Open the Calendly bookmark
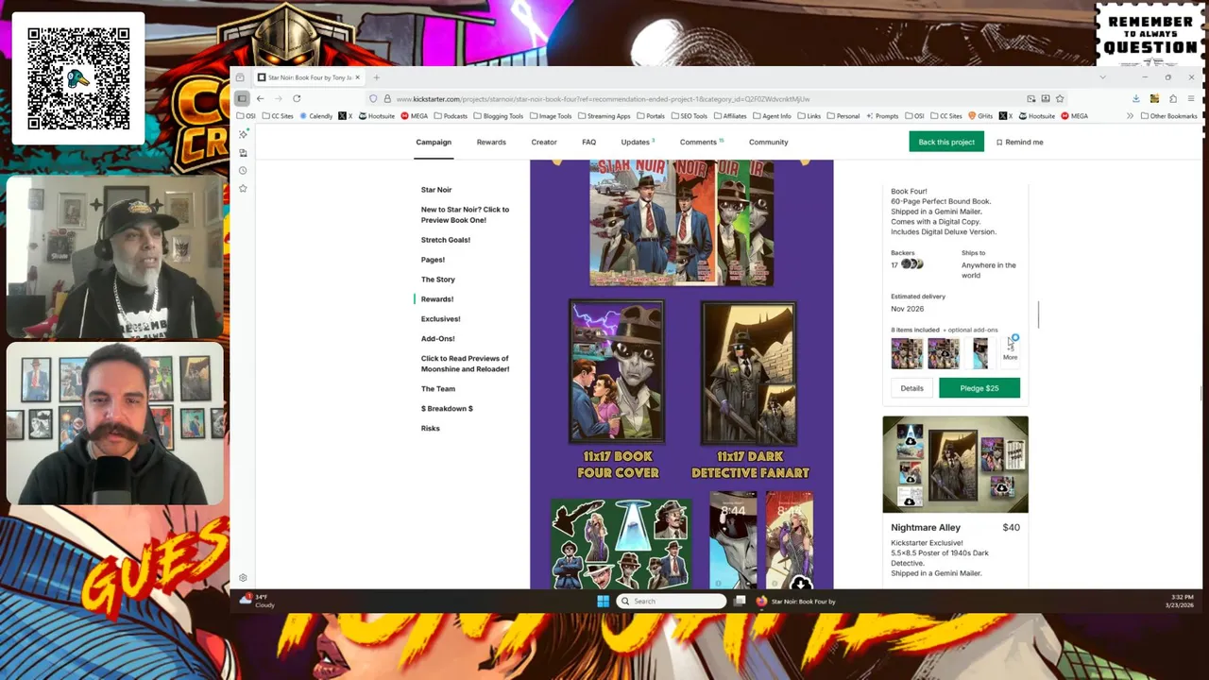Screen dimensions: 1209x680 [x=316, y=116]
